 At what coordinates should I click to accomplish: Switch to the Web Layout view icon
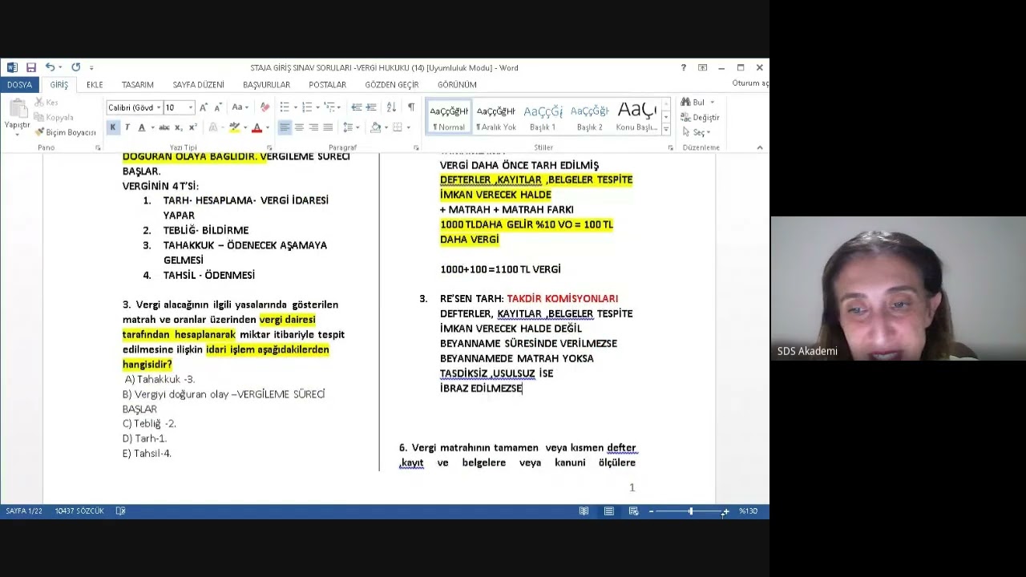pyautogui.click(x=633, y=510)
